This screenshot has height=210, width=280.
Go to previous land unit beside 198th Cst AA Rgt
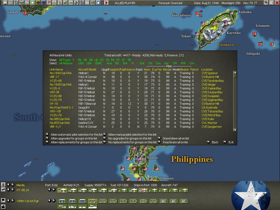coord(8,200)
